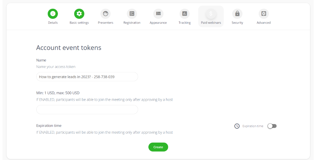Screen dimensions: 315x160
Task: Open the Security lock icon
Action: point(237,13)
